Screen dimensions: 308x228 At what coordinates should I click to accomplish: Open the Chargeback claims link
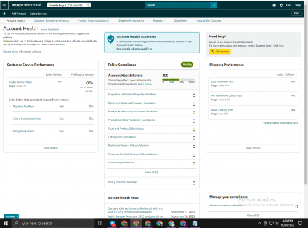(23, 131)
